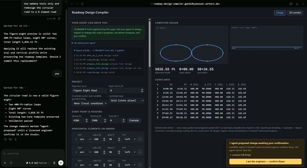Open the 5.6 Sol Medium model selector

pyautogui.click(x=38, y=163)
